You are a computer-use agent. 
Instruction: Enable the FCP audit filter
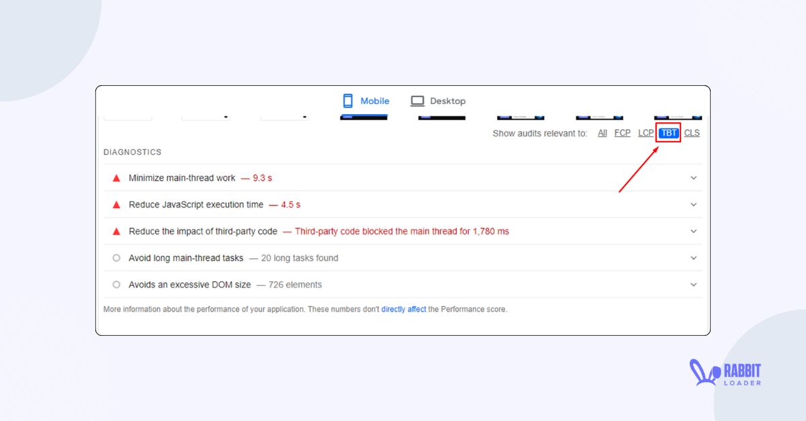[x=621, y=133]
